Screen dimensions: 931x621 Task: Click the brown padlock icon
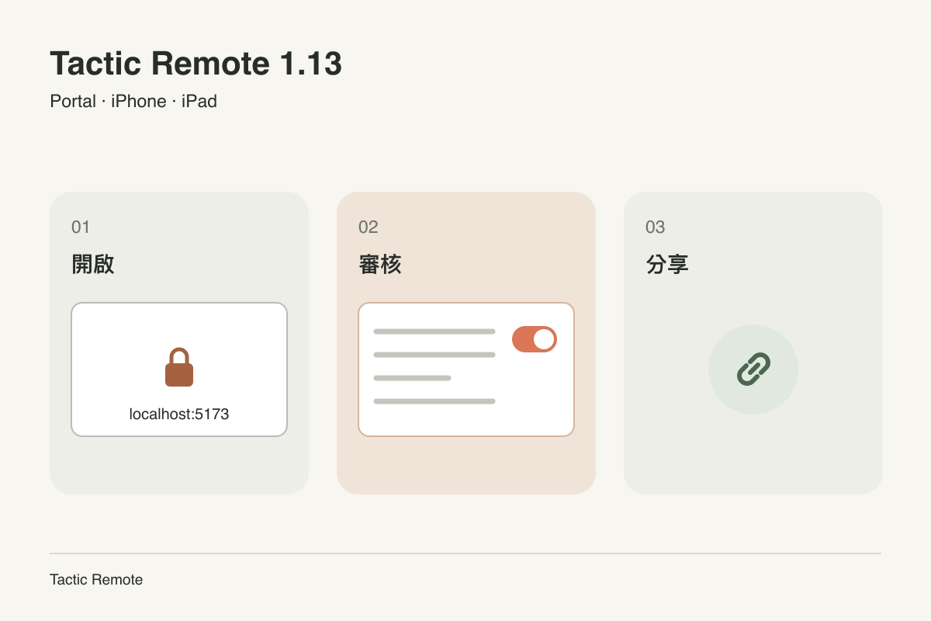179,367
